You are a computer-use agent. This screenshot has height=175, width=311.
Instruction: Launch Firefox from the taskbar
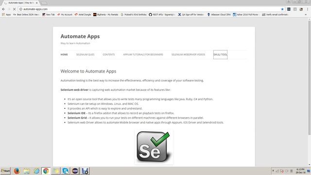17,171
